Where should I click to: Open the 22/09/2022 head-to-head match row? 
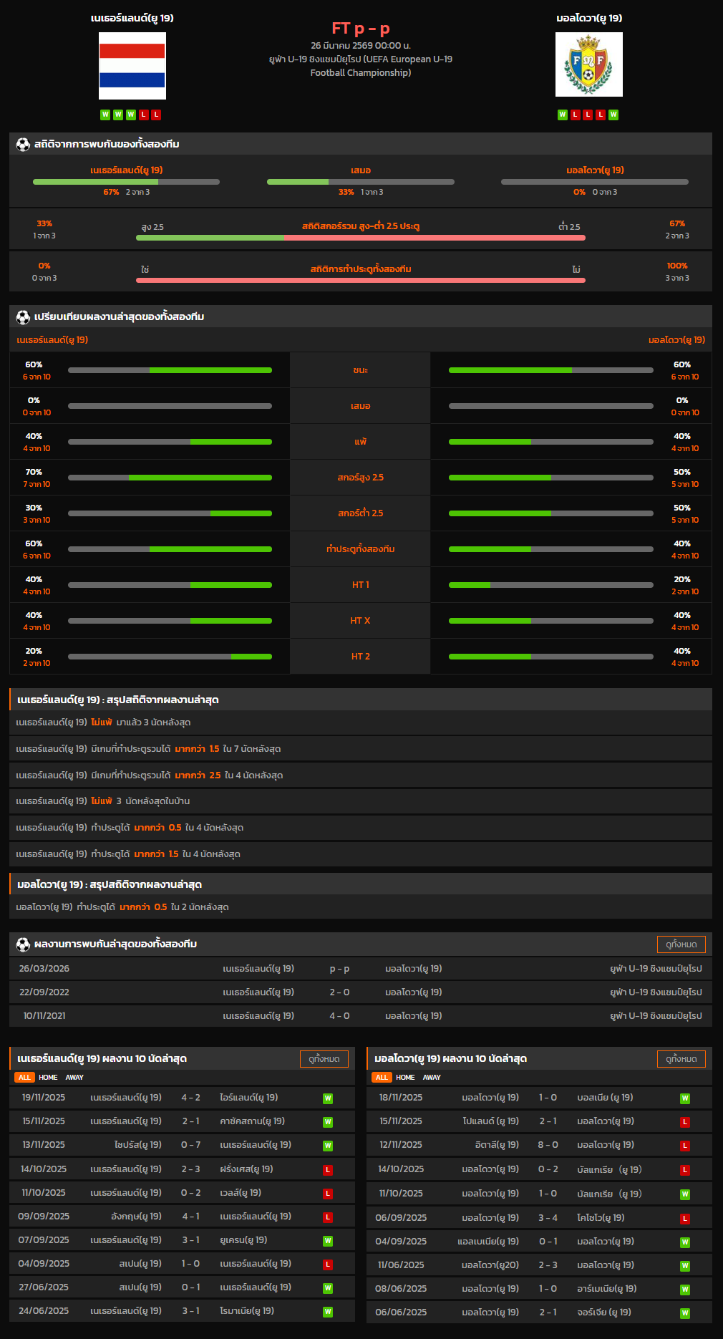[360, 992]
